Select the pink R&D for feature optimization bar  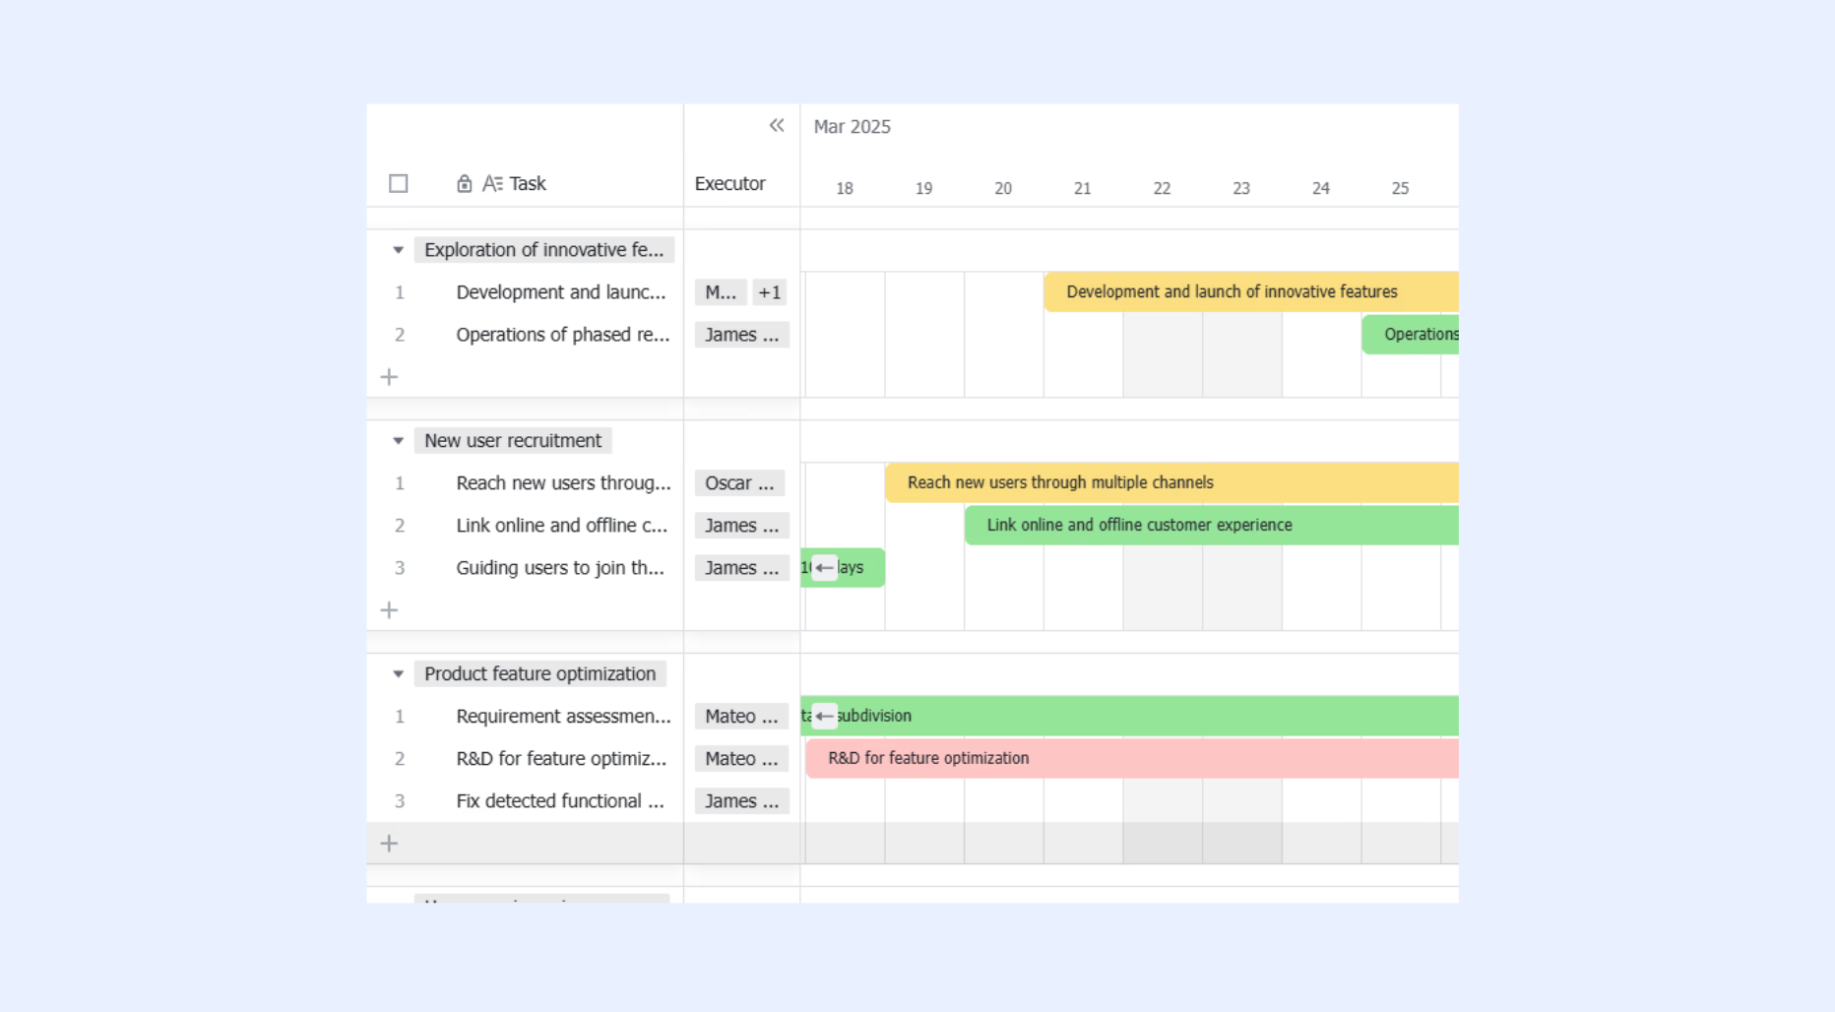pos(1132,758)
